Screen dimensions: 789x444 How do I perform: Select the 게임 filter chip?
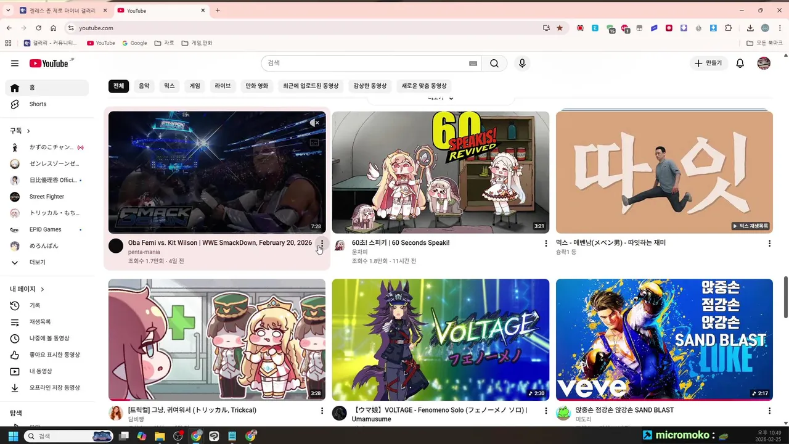point(195,86)
